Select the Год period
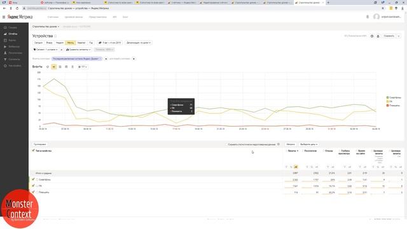Image resolution: width=407 pixels, height=229 pixels. pyautogui.click(x=91, y=43)
